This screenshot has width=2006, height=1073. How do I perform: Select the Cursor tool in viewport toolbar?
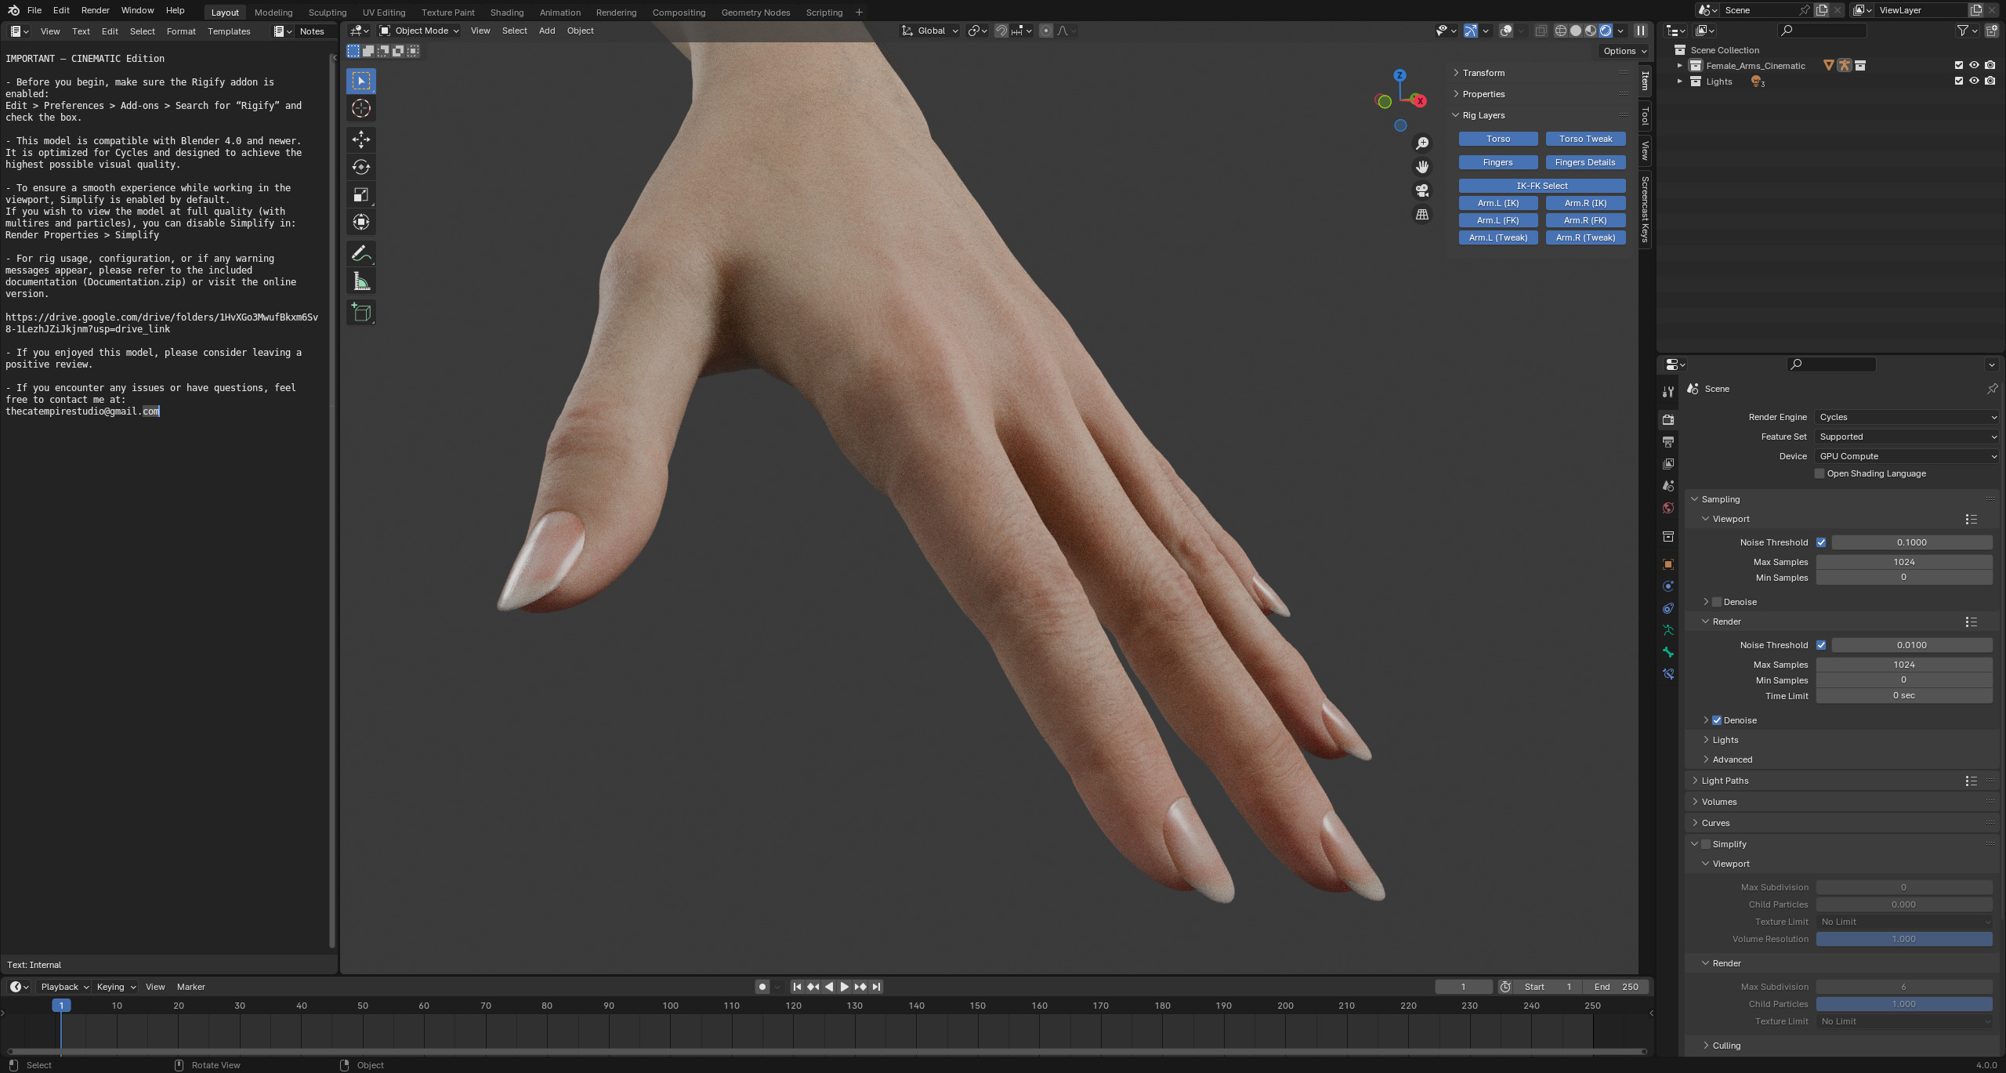361,108
